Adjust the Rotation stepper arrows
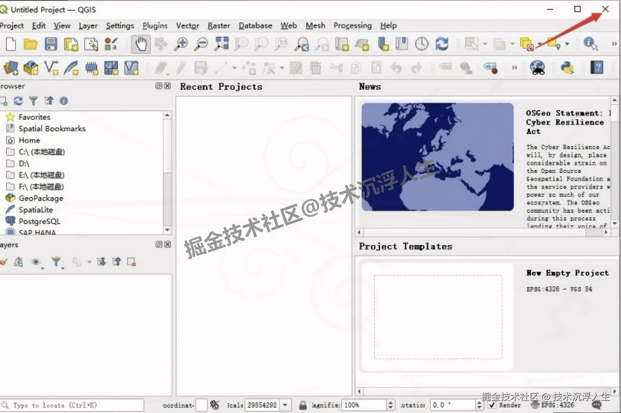 point(479,405)
